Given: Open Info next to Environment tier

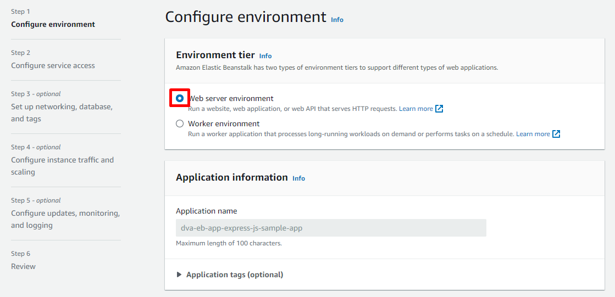Looking at the screenshot, I should 265,56.
